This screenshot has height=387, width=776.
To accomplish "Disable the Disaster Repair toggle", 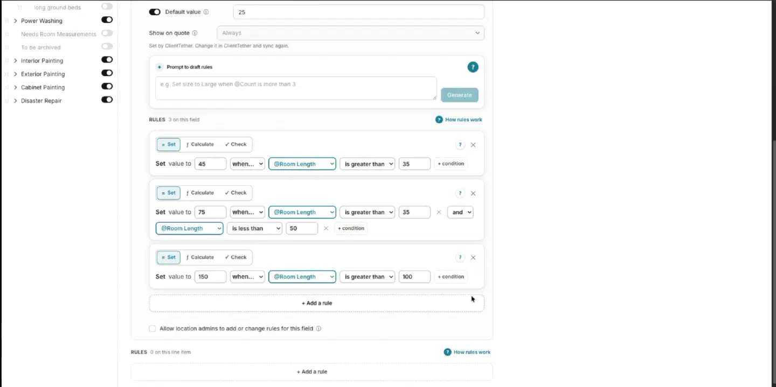I will click(107, 100).
